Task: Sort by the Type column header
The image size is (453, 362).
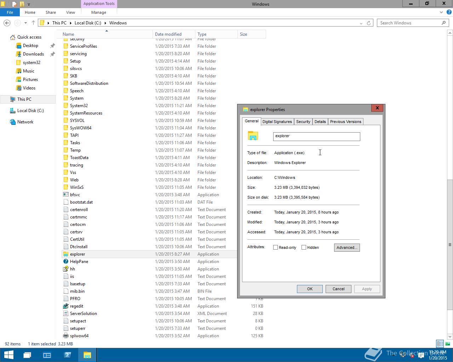Action: click(216, 34)
